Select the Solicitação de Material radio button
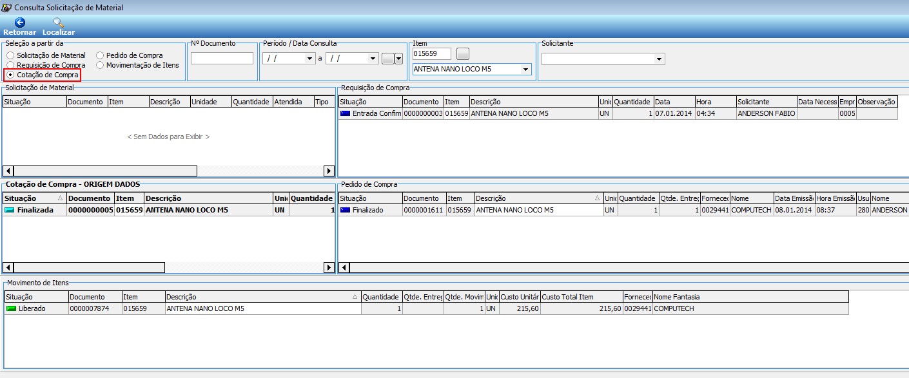The width and height of the screenshot is (909, 378). (10, 56)
